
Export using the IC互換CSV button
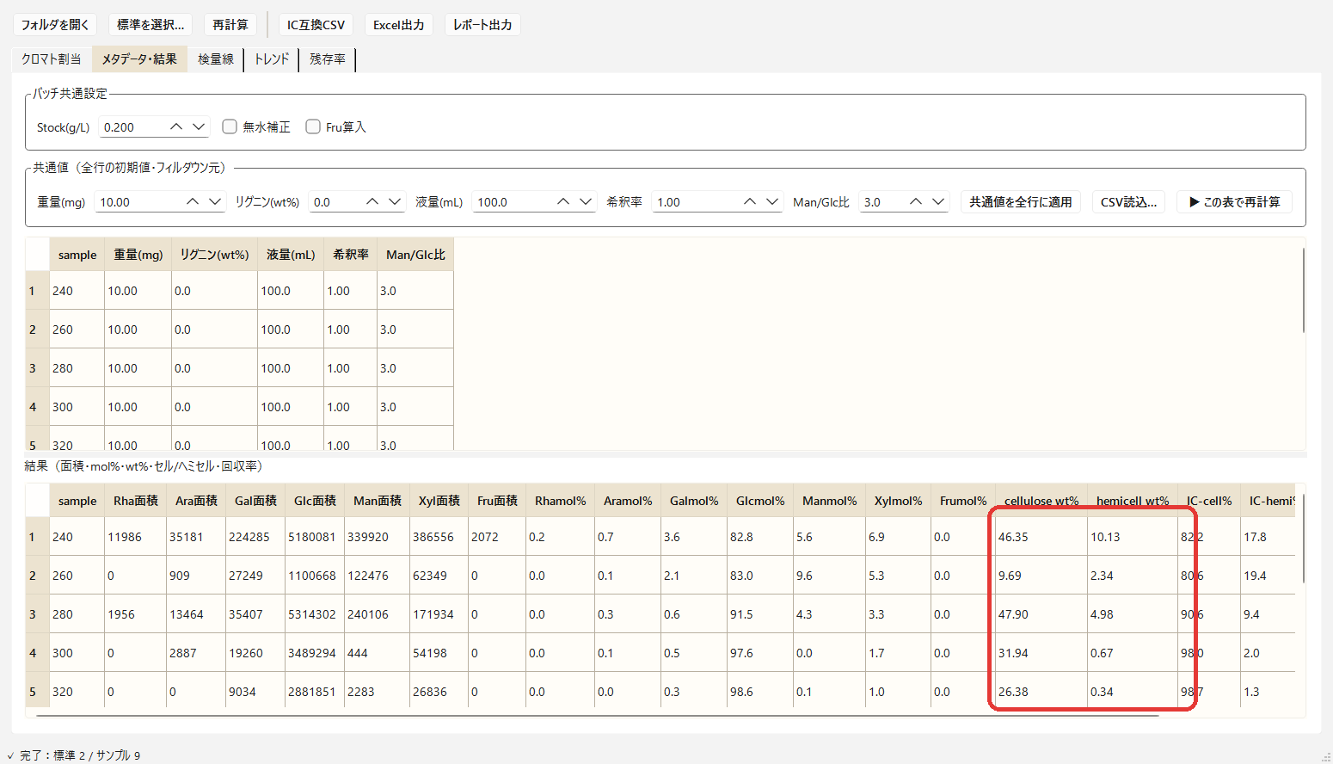point(316,25)
